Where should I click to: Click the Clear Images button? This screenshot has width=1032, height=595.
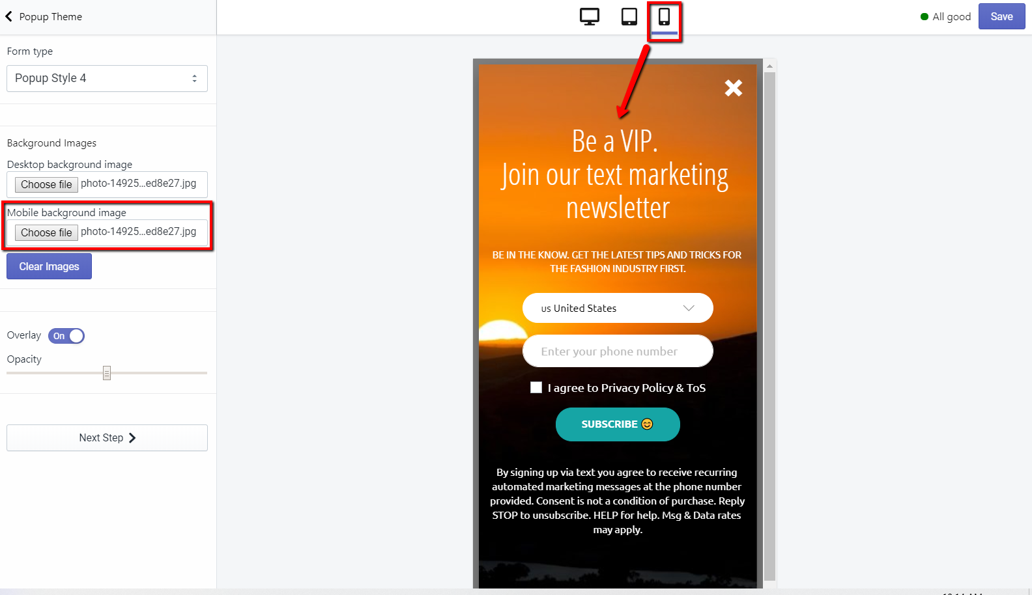(49, 266)
